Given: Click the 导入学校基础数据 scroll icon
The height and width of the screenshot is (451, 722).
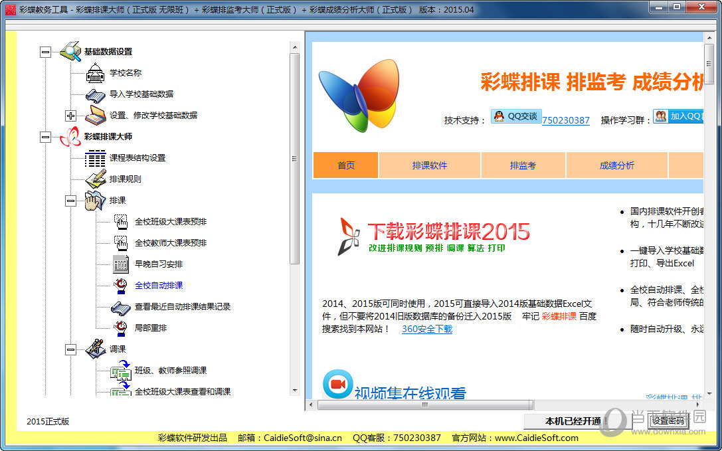Looking at the screenshot, I should [96, 94].
